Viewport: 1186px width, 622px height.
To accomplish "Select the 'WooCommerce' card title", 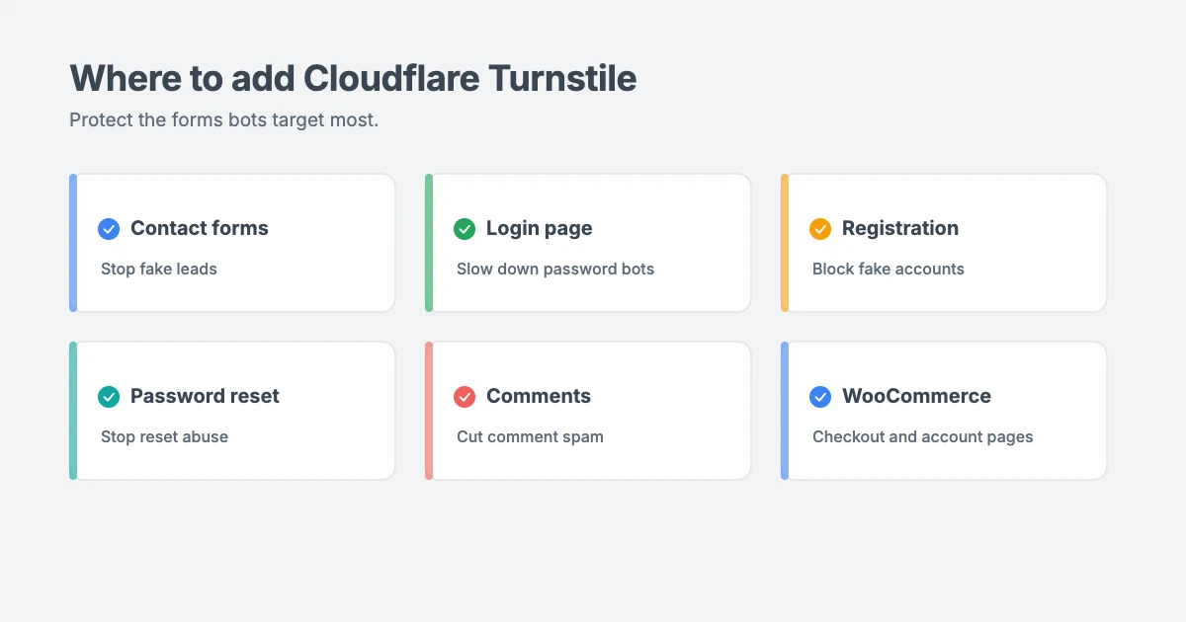I will tap(916, 396).
